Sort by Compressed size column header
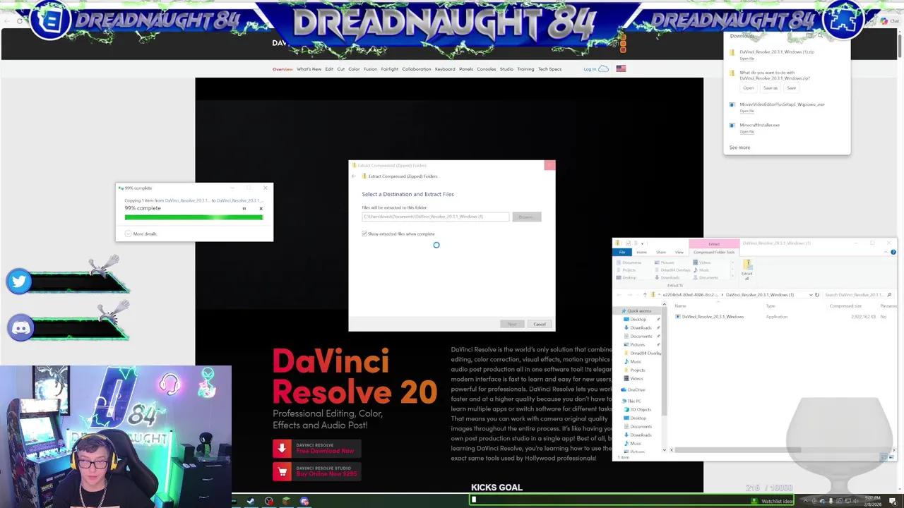 [845, 306]
